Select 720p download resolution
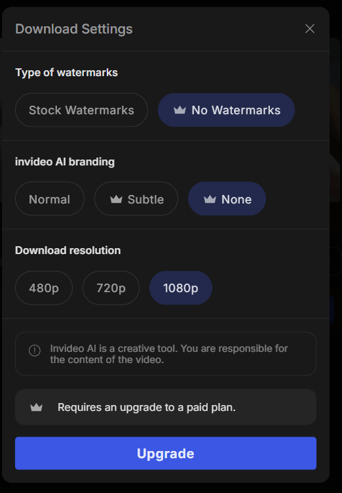 tap(111, 288)
